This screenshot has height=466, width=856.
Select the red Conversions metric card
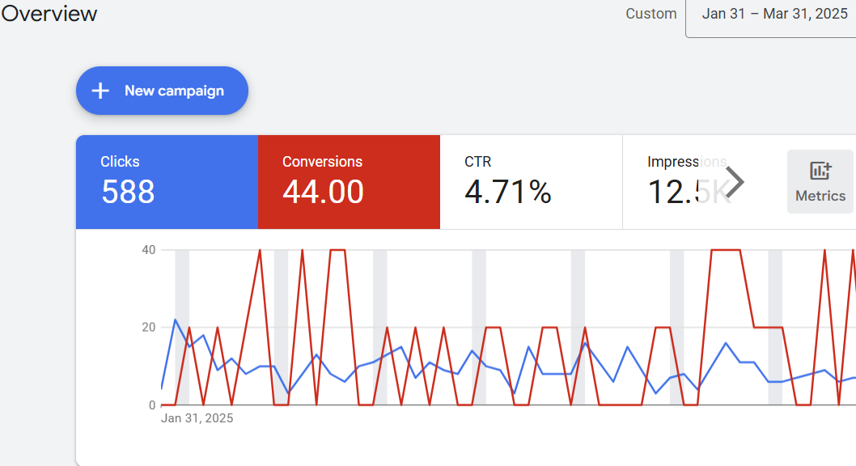click(x=349, y=182)
